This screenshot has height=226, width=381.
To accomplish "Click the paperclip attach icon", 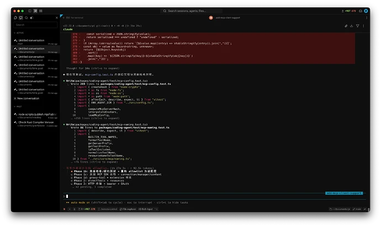I will click(x=346, y=26).
